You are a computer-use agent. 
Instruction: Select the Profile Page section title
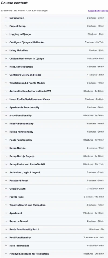[16, 197]
